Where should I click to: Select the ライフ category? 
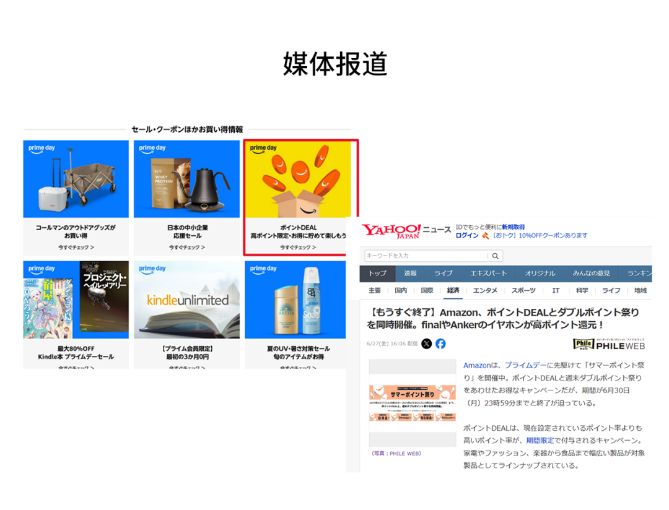click(x=611, y=290)
